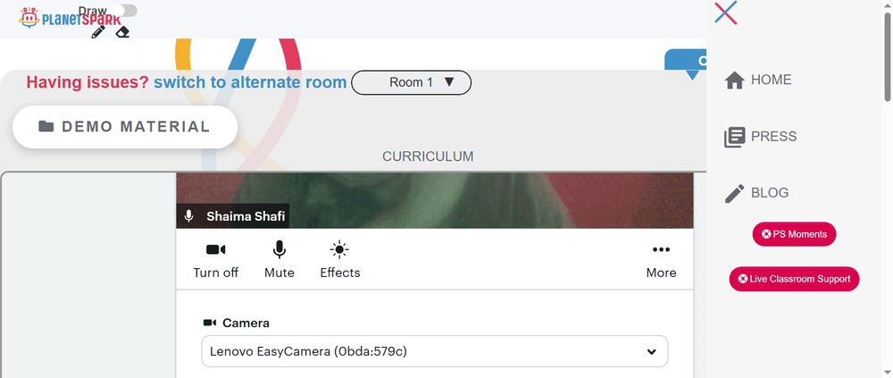
Task: Select the eraser tool
Action: tap(122, 32)
